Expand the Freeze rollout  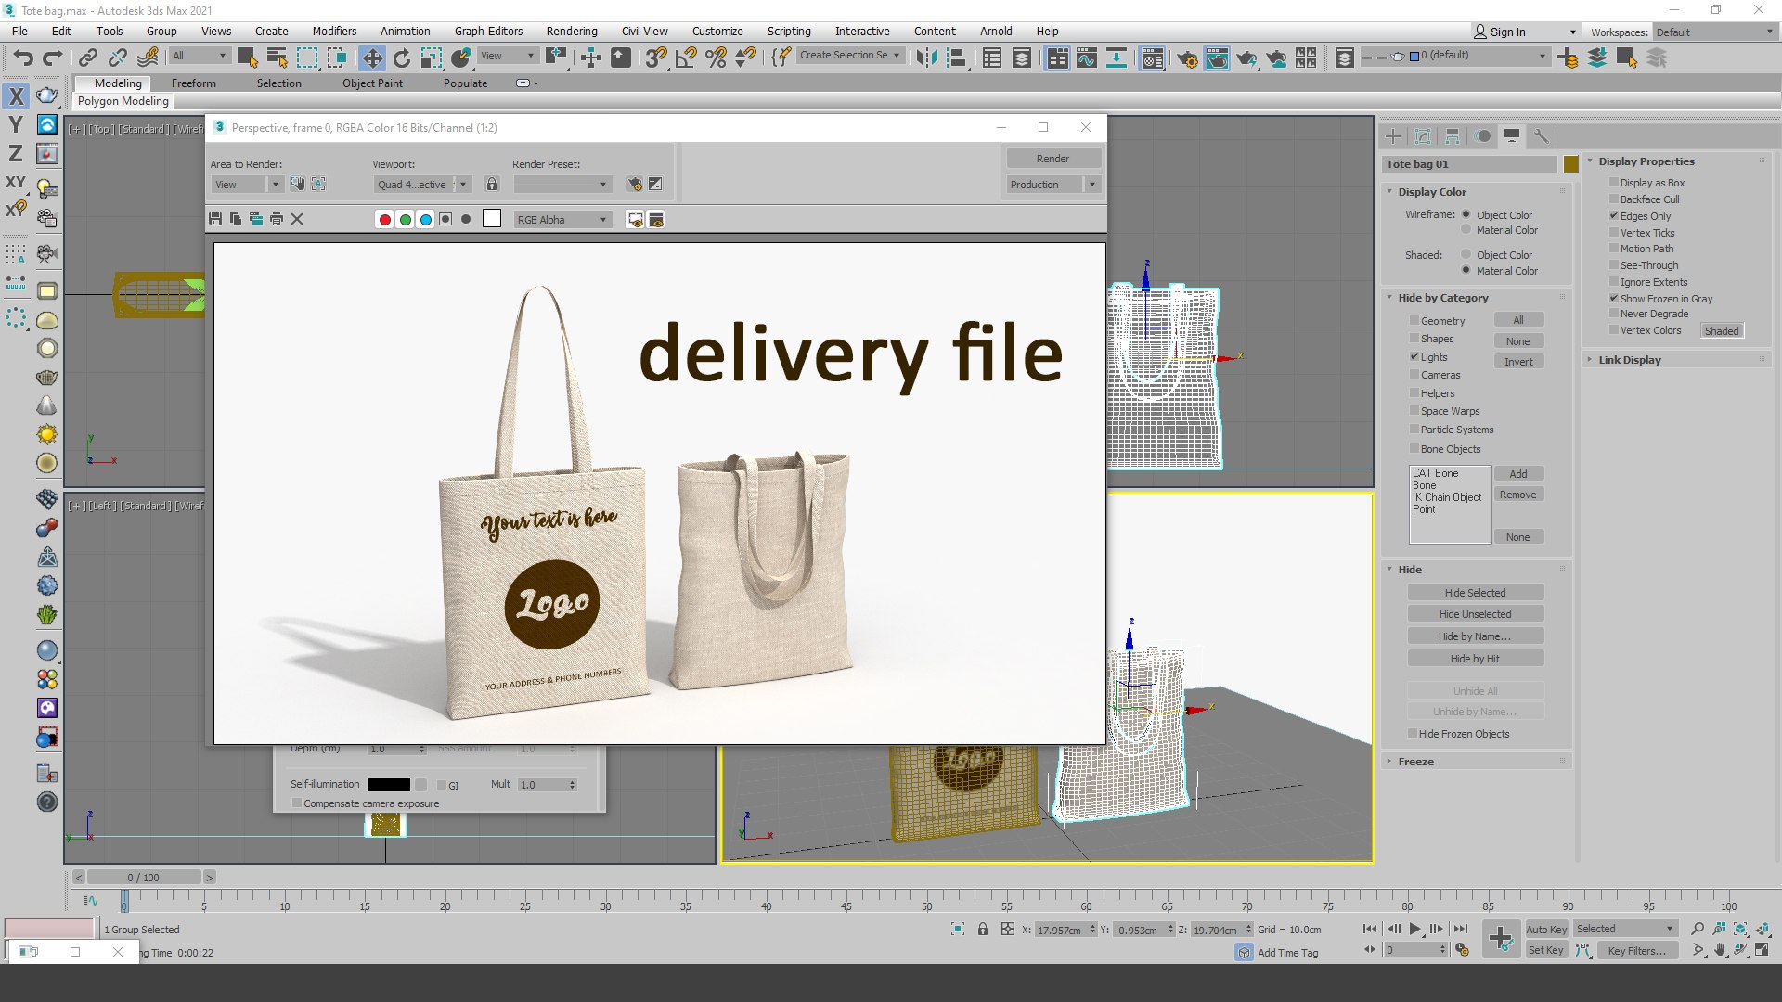[x=1416, y=762]
